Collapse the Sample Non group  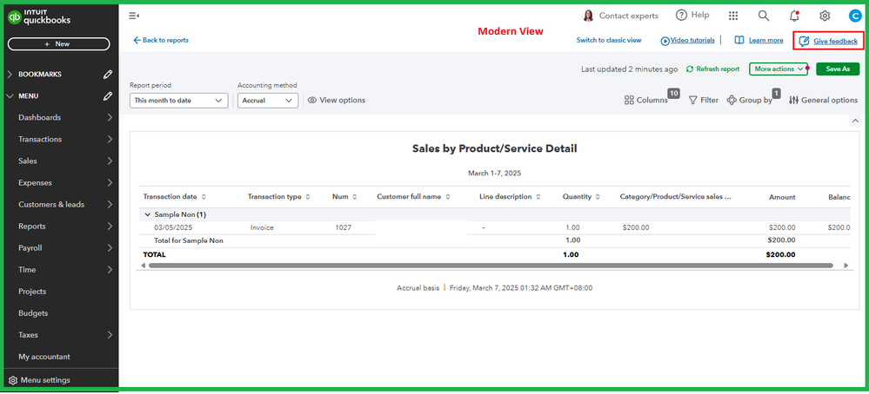click(147, 214)
